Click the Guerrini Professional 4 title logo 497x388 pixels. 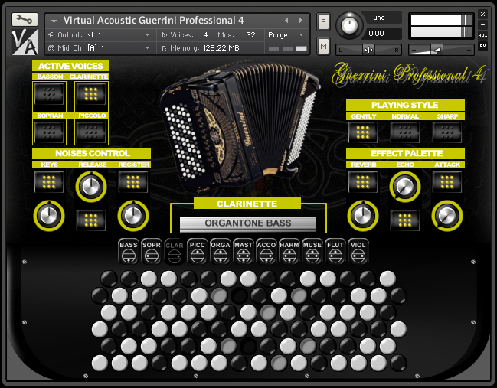(x=409, y=73)
